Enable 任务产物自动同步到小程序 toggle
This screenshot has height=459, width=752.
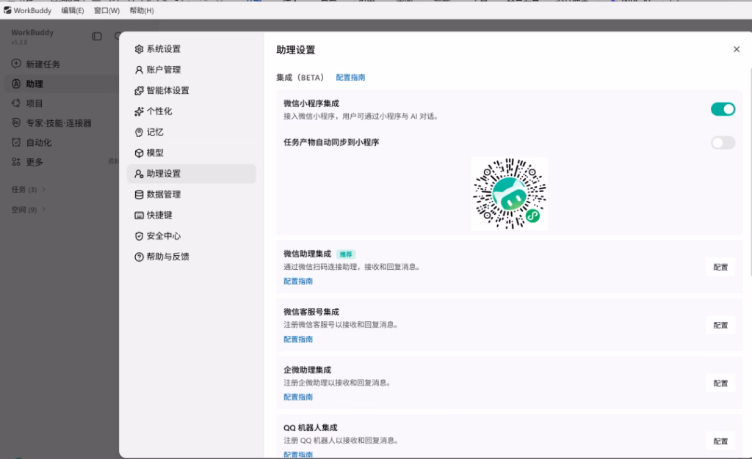tap(723, 143)
